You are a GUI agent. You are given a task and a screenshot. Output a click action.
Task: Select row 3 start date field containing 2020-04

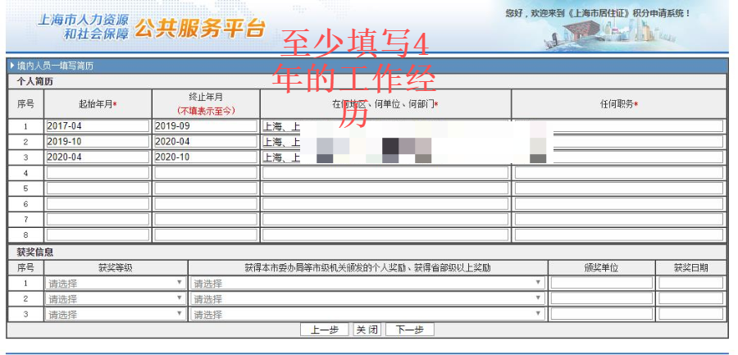[98, 157]
